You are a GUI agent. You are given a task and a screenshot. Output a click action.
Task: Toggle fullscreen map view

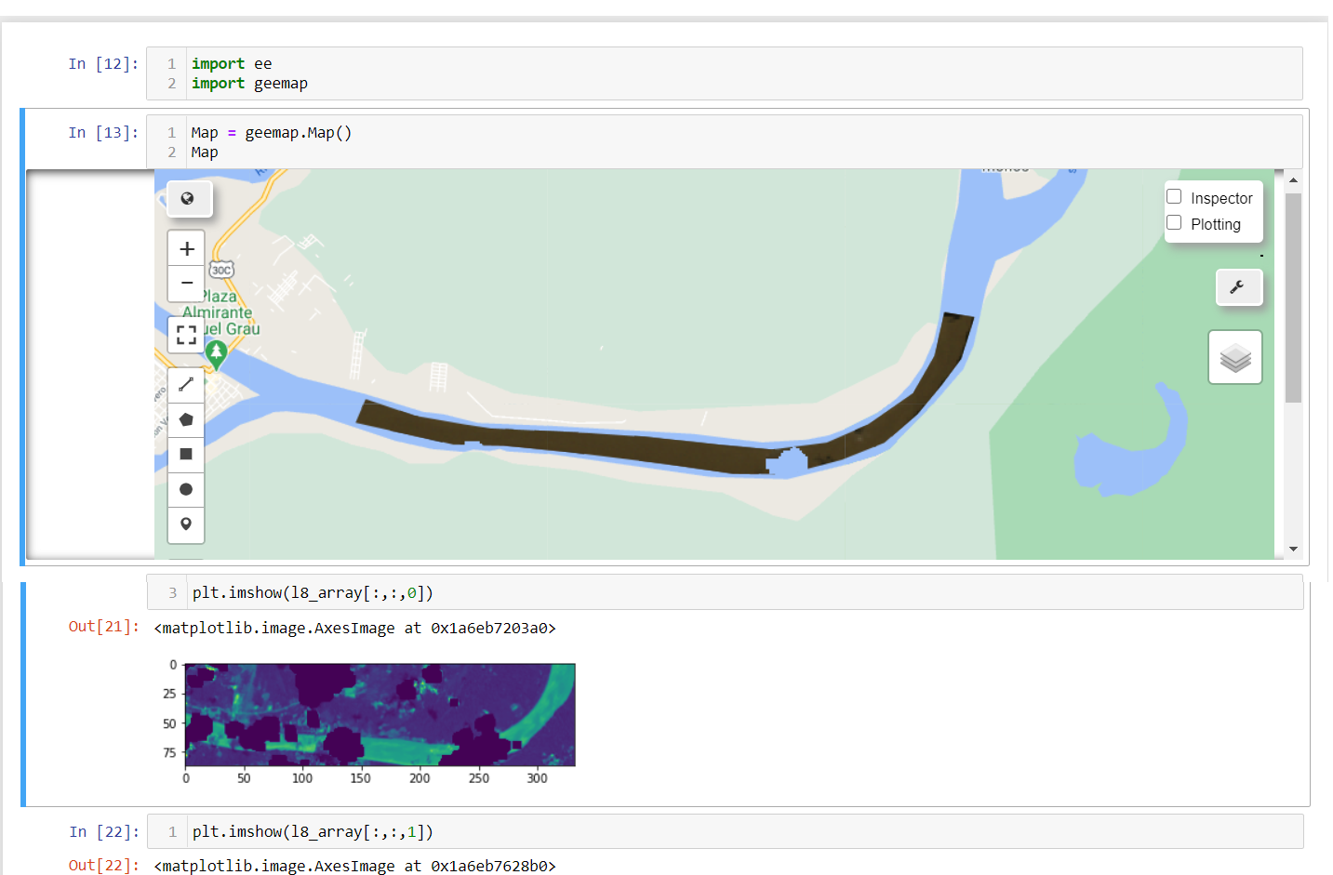186,335
